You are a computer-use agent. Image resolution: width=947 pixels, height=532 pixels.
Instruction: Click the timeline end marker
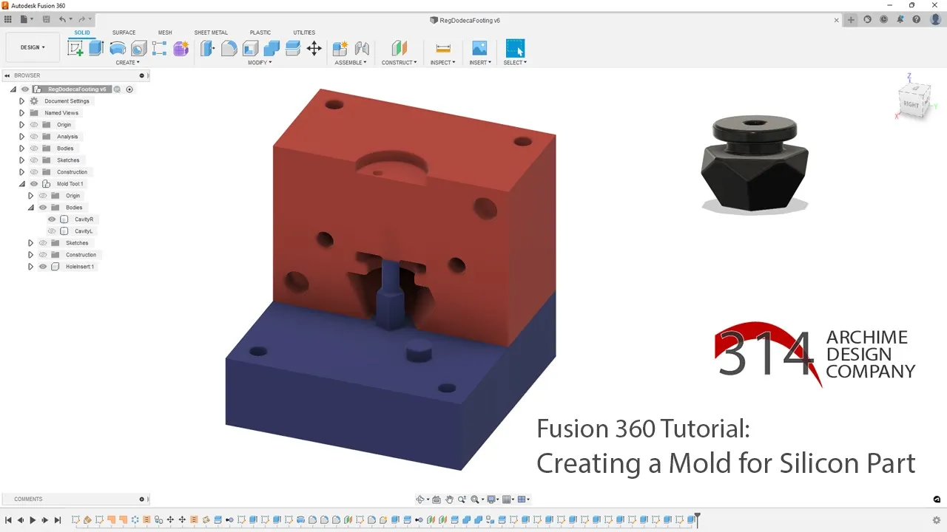(x=697, y=520)
